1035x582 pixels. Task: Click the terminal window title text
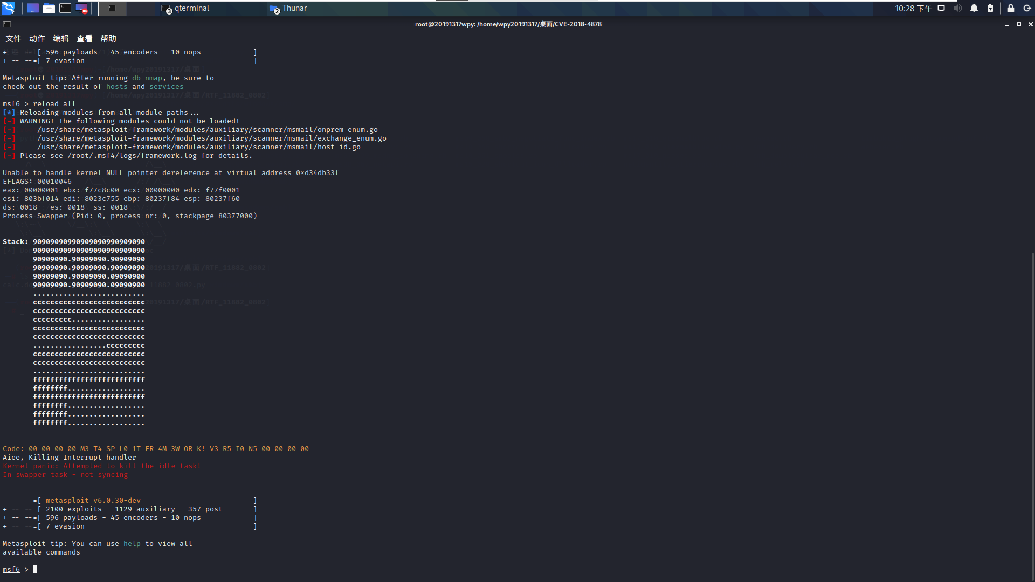(508, 24)
